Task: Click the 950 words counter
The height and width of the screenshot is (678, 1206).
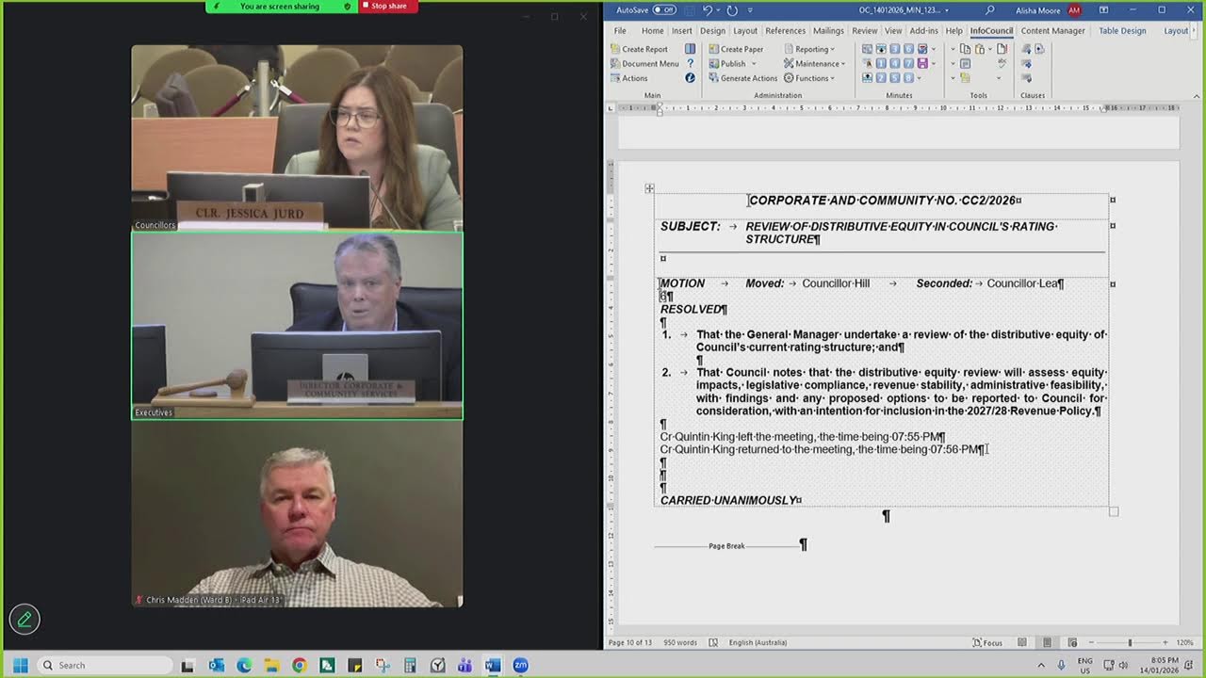Action: pos(679,642)
